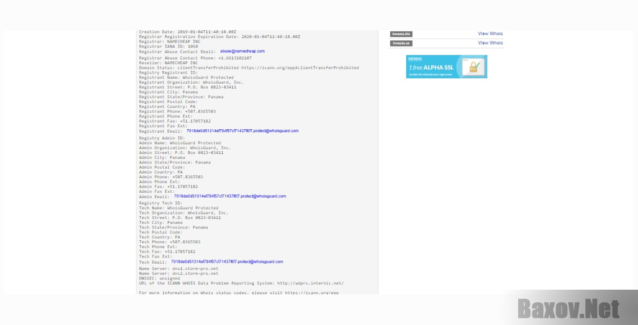Click "Admin City: Panama"

[162, 157]
